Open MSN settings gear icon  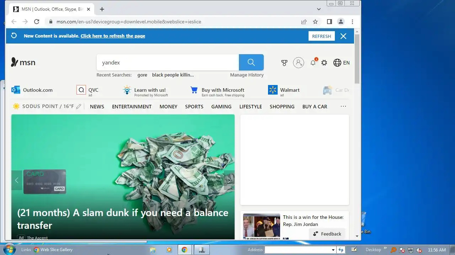pyautogui.click(x=324, y=63)
